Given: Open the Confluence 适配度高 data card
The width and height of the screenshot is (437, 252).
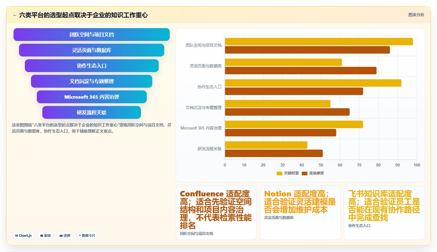Looking at the screenshot, I should click(x=216, y=213).
